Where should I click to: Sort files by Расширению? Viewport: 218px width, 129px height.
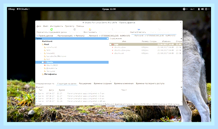pyautogui.click(x=85, y=84)
